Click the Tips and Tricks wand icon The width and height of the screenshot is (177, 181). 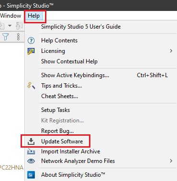(x=31, y=86)
